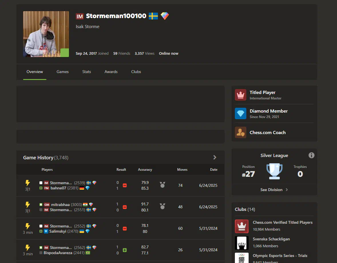Screen dimensions: 337x263
Task: Click the German flag next to bahne07
Action: tap(82, 188)
